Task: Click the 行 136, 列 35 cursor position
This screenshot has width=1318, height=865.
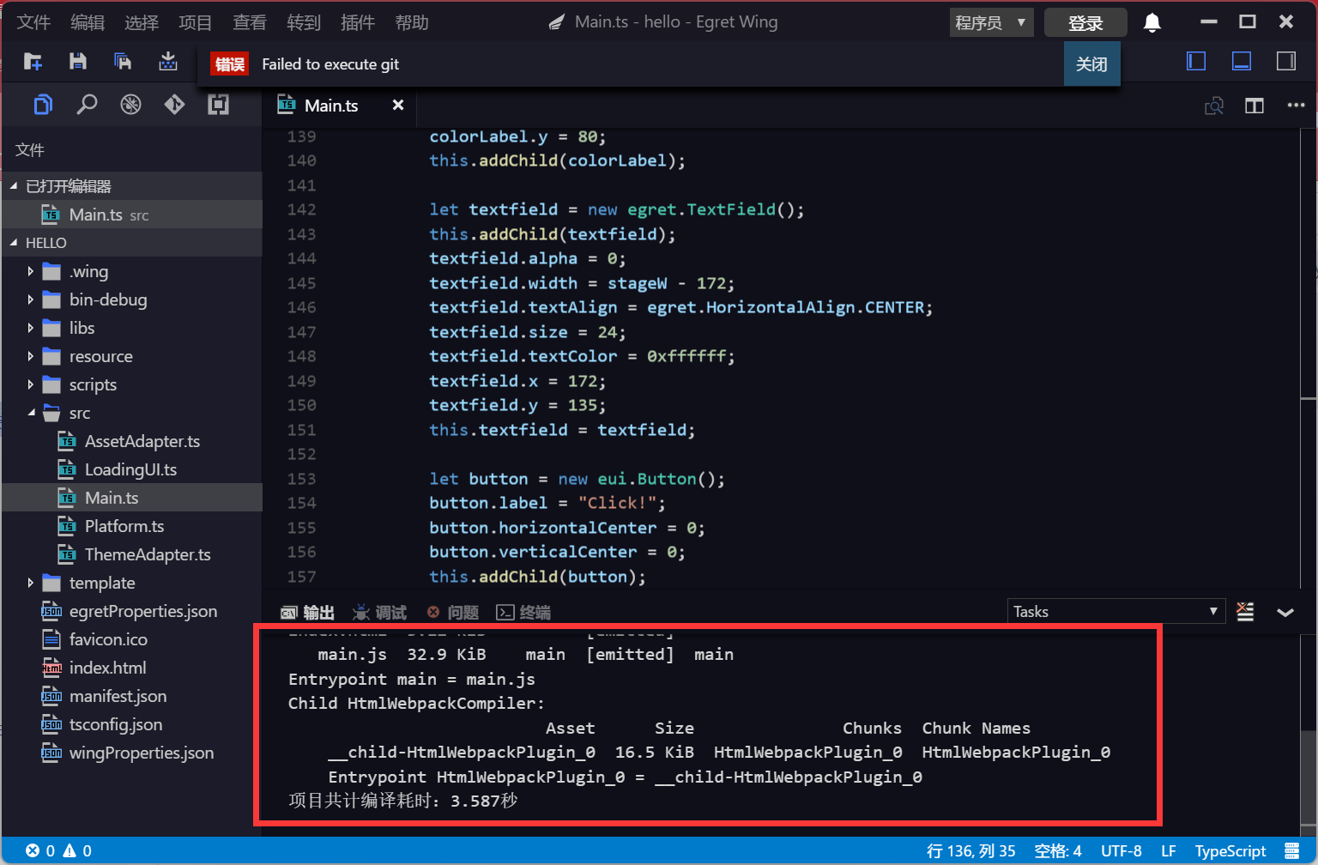Action: pyautogui.click(x=970, y=850)
